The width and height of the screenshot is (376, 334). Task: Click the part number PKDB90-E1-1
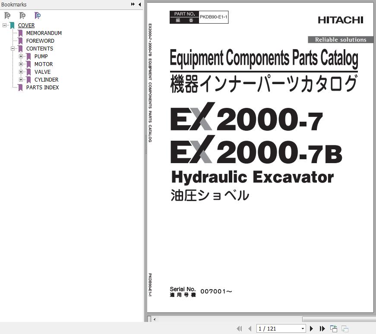click(213, 17)
